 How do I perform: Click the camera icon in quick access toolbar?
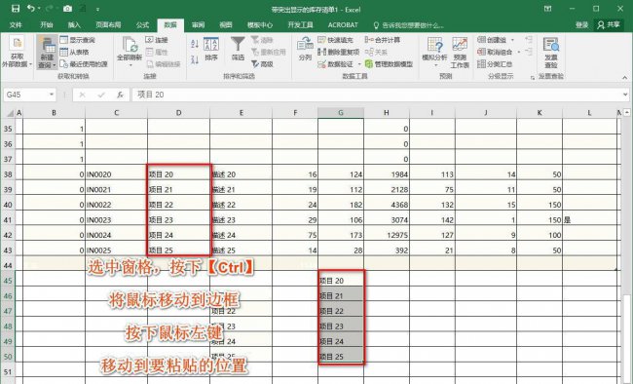[67, 9]
